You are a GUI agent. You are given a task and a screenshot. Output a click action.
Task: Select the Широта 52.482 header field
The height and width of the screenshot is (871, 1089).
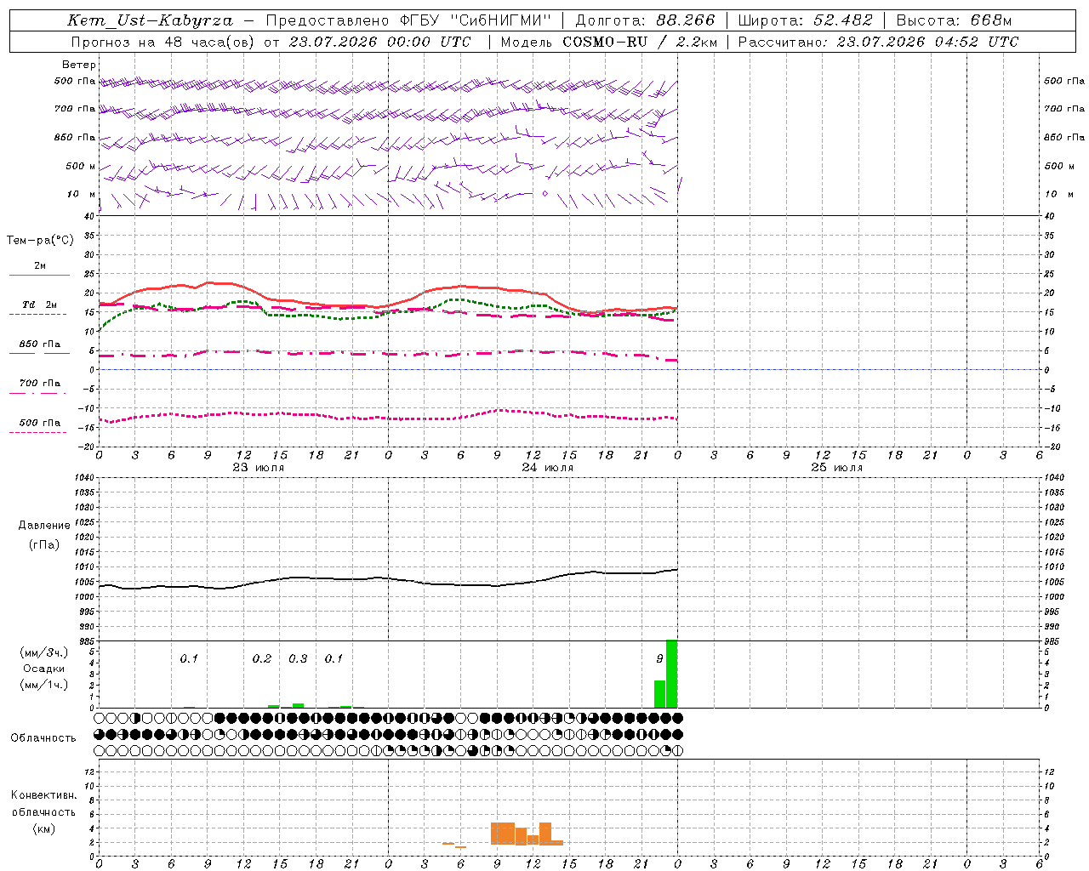[805, 20]
